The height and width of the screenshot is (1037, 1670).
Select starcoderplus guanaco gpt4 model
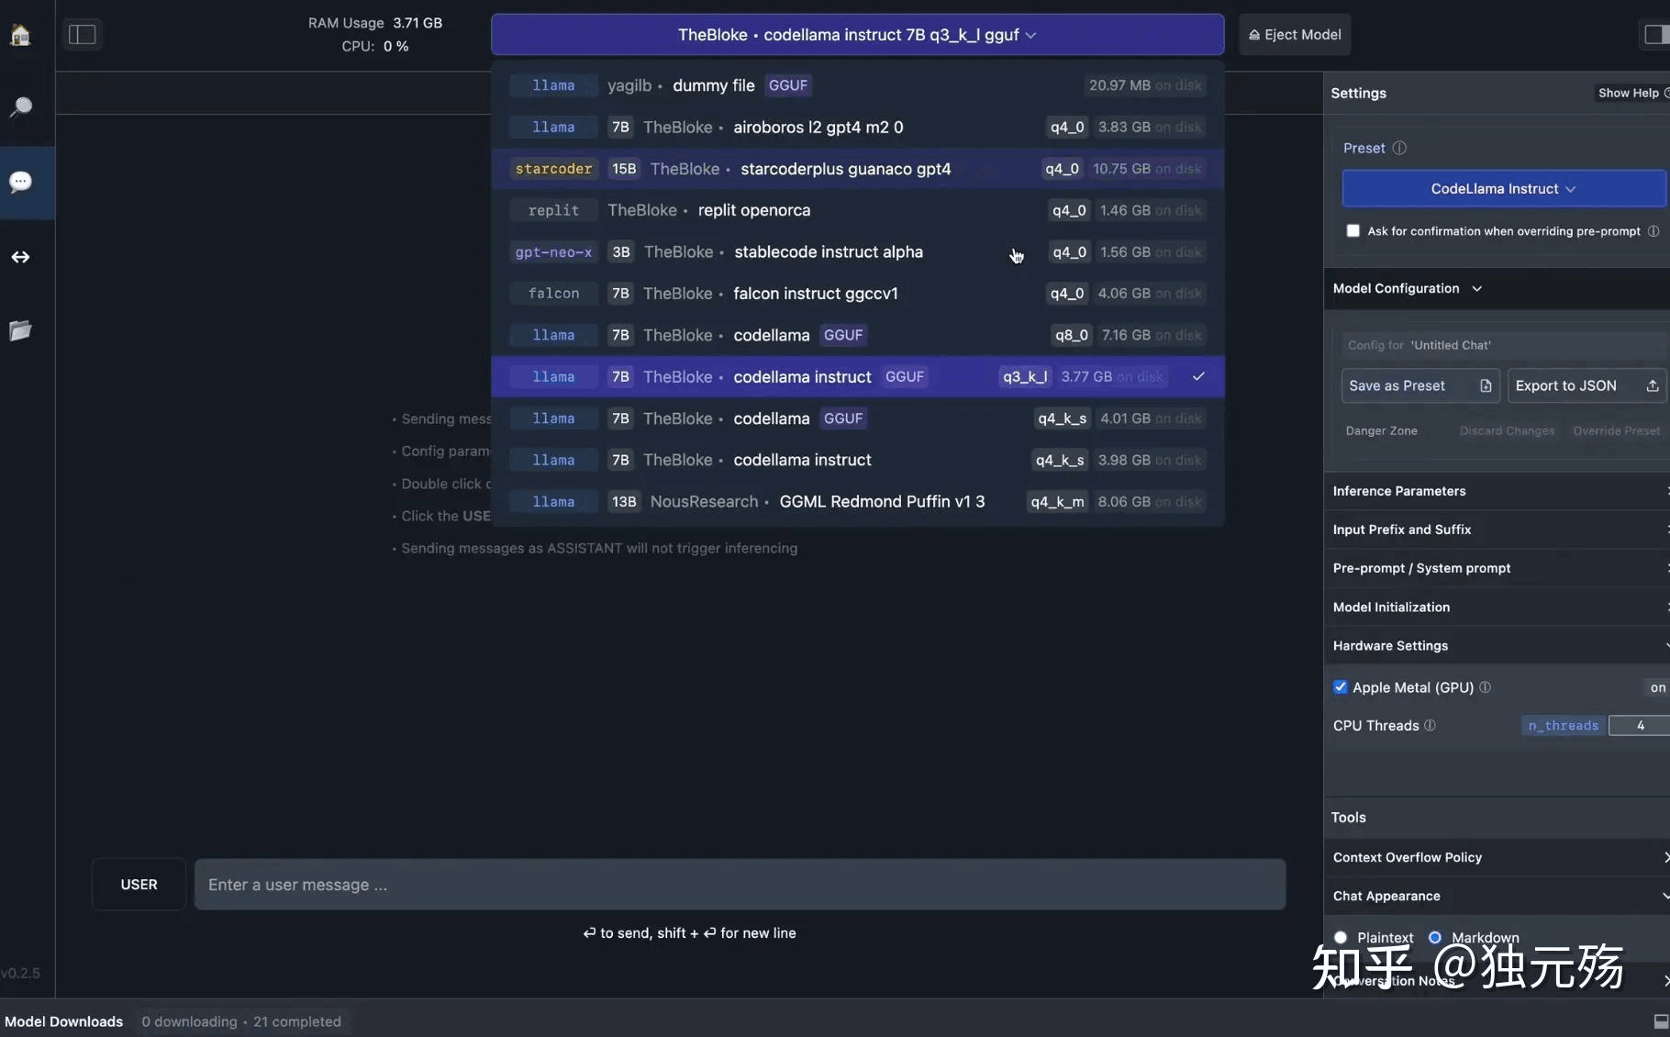pos(857,169)
